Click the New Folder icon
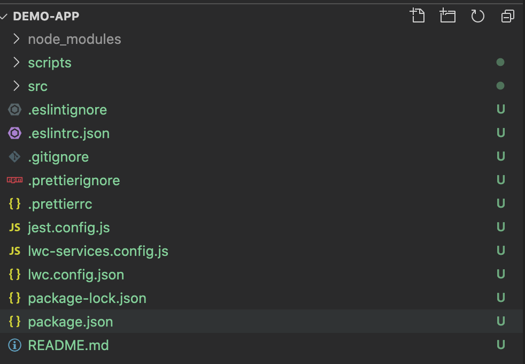 click(447, 16)
